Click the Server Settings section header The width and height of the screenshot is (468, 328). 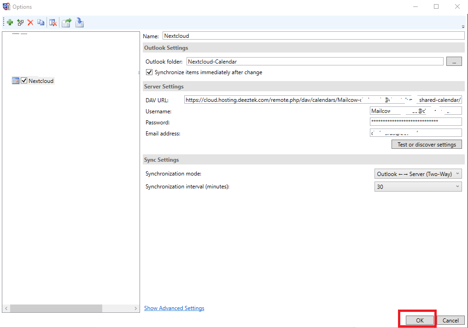[304, 87]
